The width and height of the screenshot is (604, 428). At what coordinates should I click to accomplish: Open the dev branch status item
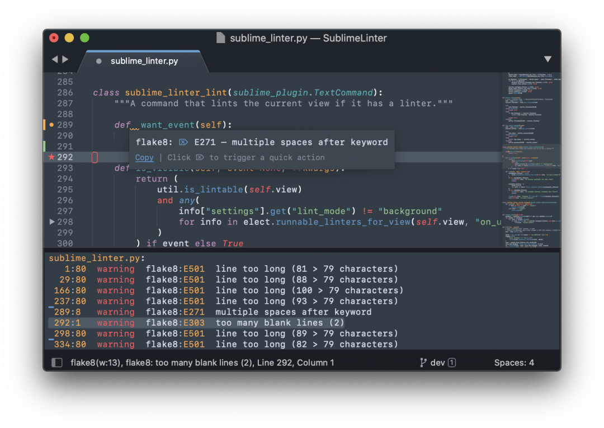click(x=438, y=363)
